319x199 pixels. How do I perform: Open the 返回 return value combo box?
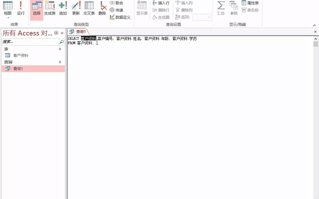point(202,17)
